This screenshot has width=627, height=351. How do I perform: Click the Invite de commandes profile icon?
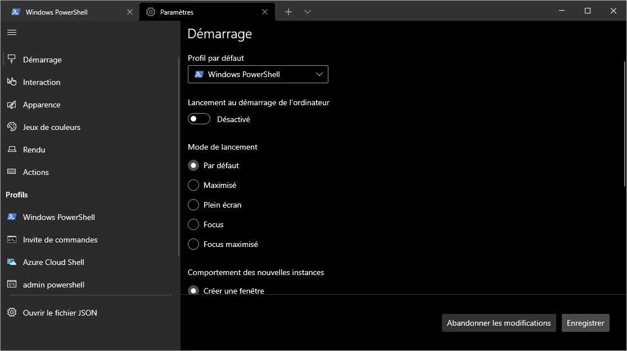pos(12,240)
